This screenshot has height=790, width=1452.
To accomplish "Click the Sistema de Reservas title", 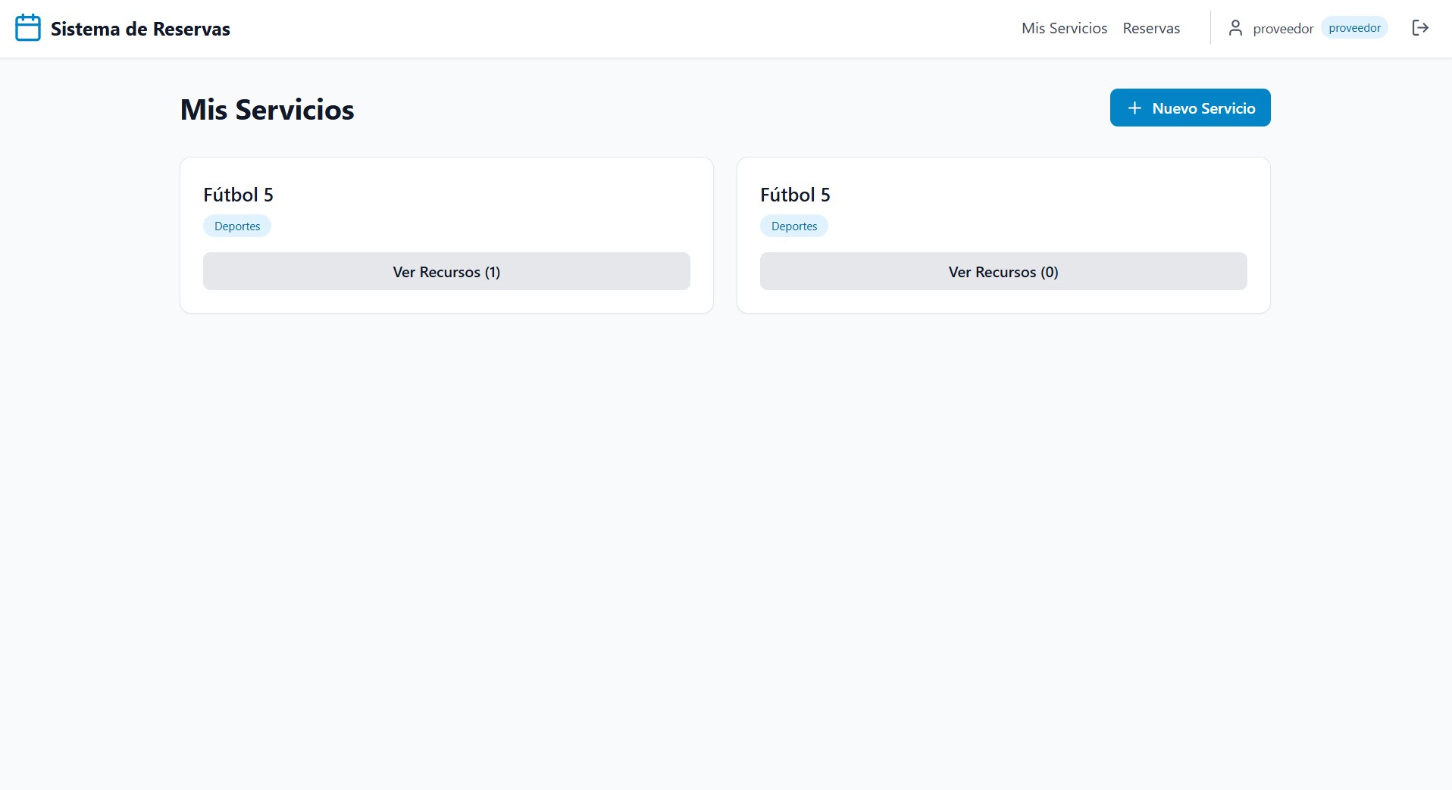I will 140,29.
